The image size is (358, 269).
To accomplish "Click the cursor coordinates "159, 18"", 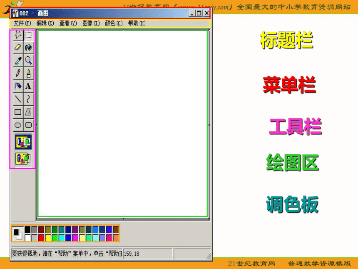I will pos(132,254).
